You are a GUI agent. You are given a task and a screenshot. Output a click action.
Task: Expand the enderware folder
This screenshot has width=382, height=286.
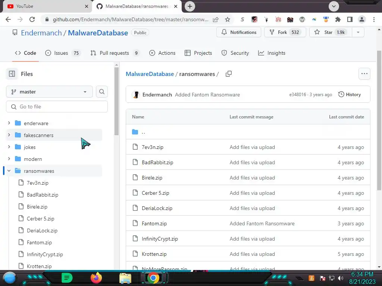click(9, 123)
